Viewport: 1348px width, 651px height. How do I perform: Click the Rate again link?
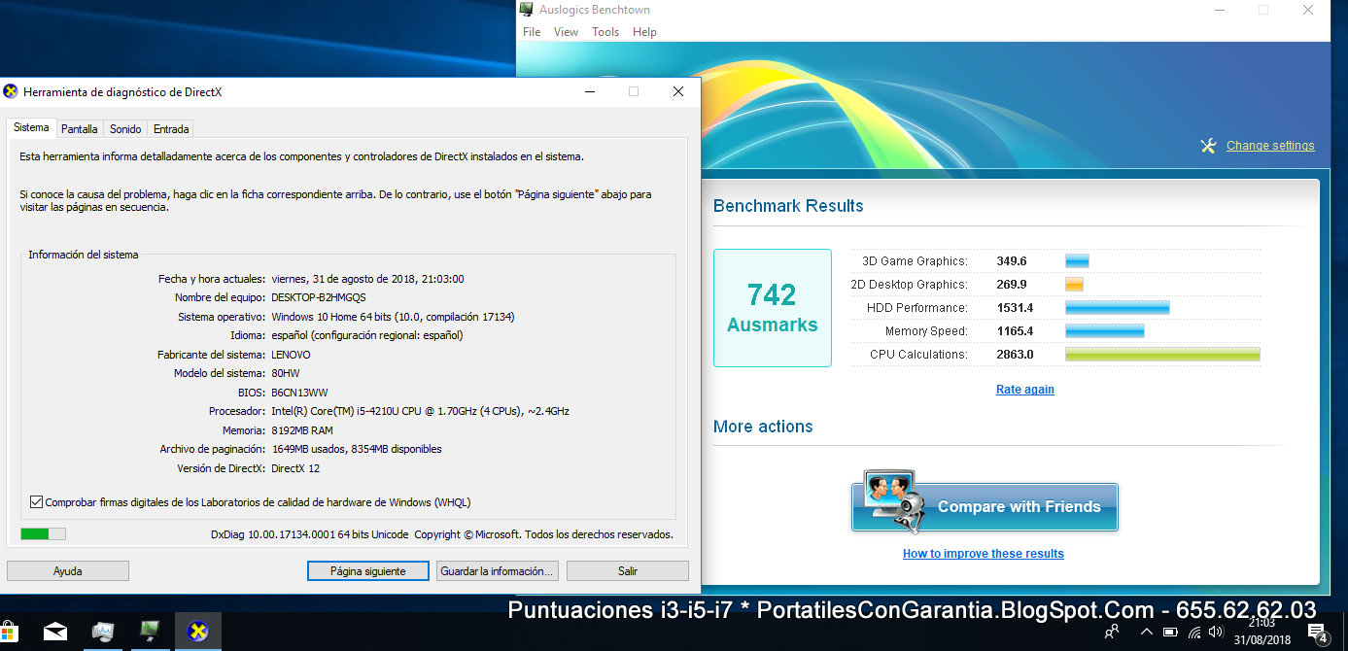coord(1025,390)
